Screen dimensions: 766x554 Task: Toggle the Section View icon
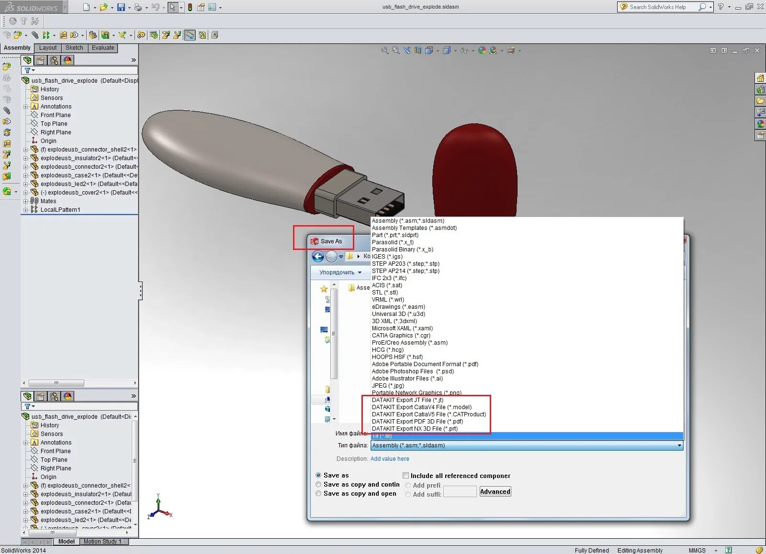pyautogui.click(x=418, y=50)
